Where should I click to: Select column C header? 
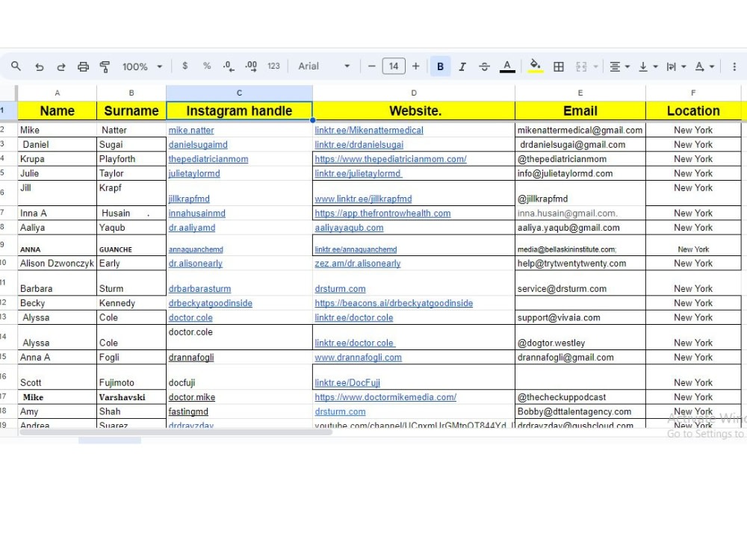coord(239,93)
